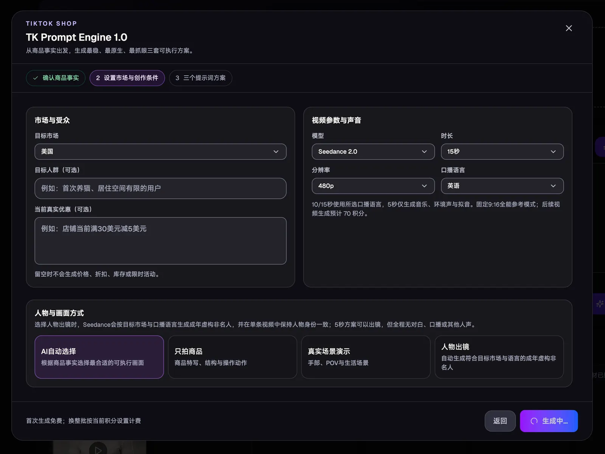Click the 返回 button

pyautogui.click(x=500, y=421)
